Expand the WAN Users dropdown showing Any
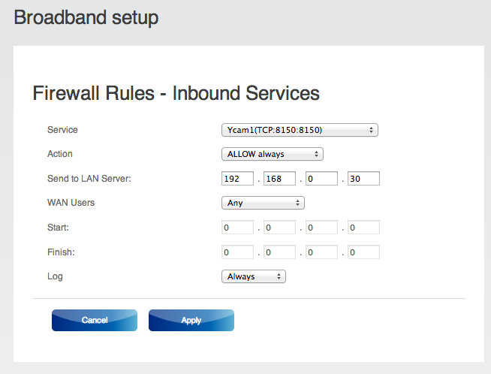 [x=263, y=203]
